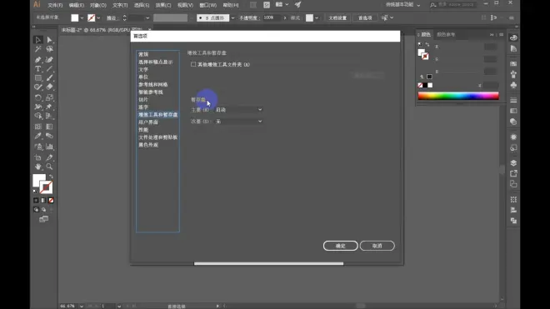
Task: Open the 次要 scratch disk dropdown
Action: click(239, 122)
